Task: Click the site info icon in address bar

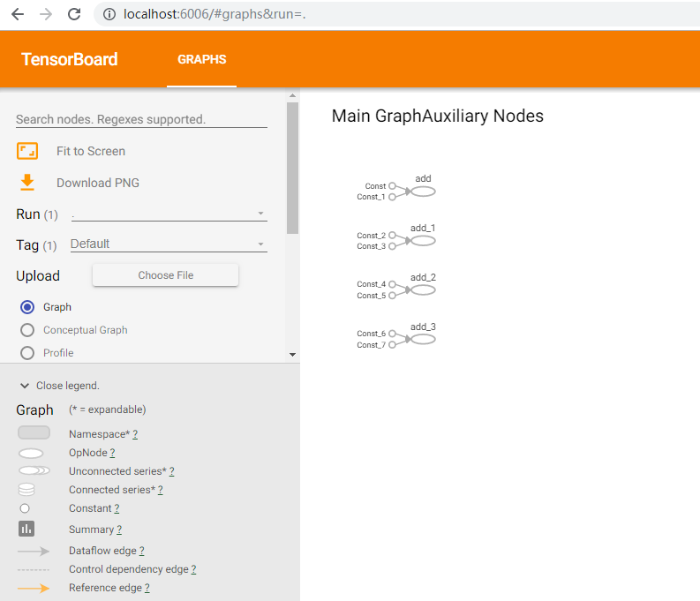Action: tap(109, 14)
